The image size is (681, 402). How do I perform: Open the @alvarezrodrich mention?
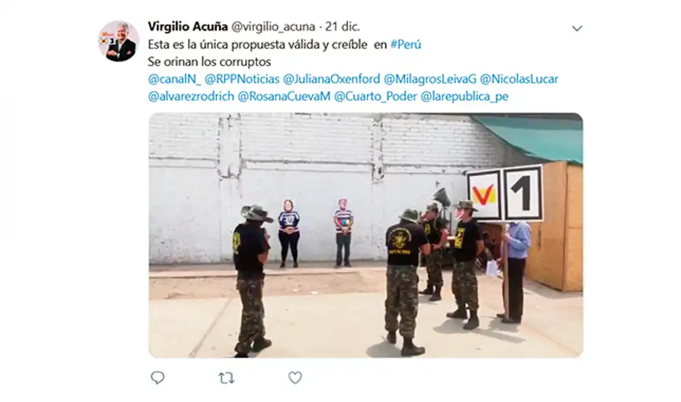pyautogui.click(x=191, y=96)
